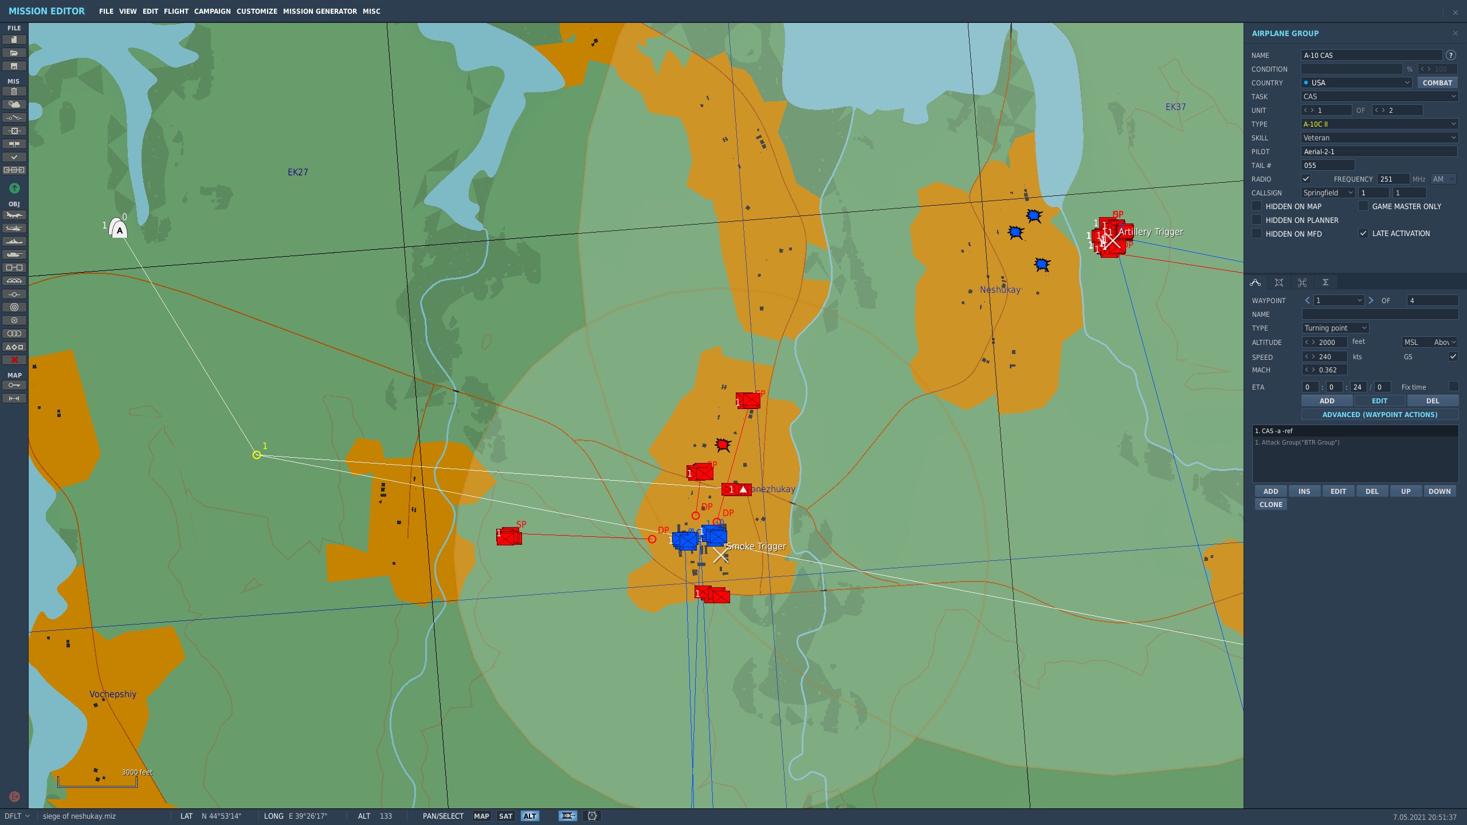Select the trigger zone circles tool

14,333
